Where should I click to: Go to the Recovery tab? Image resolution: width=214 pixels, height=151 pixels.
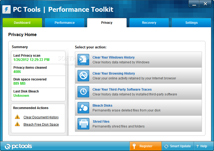149,23
